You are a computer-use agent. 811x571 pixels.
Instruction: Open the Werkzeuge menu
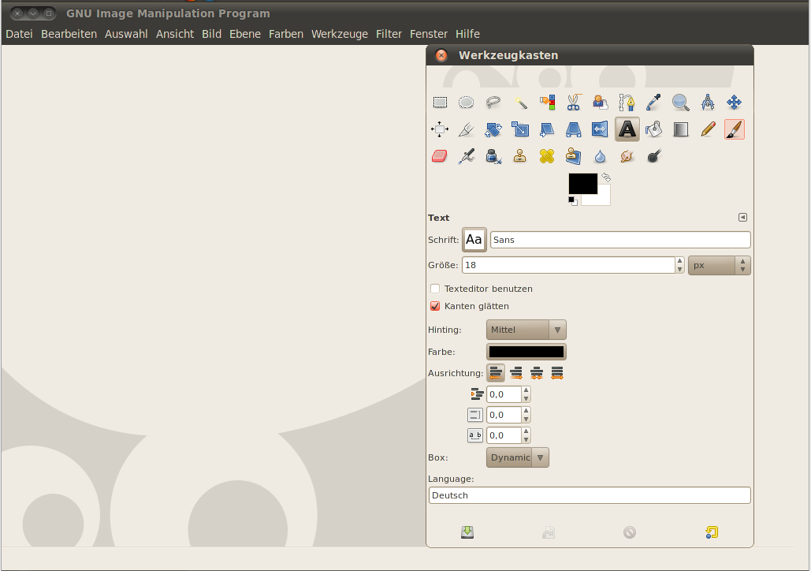340,34
